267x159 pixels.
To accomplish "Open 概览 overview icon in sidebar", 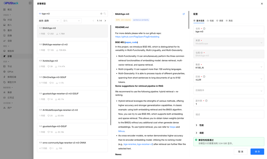I will click(x=5, y=9).
